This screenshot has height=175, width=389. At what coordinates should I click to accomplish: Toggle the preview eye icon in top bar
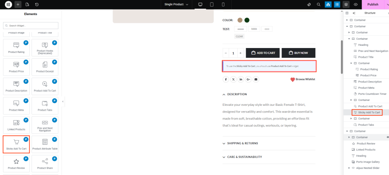(356, 5)
